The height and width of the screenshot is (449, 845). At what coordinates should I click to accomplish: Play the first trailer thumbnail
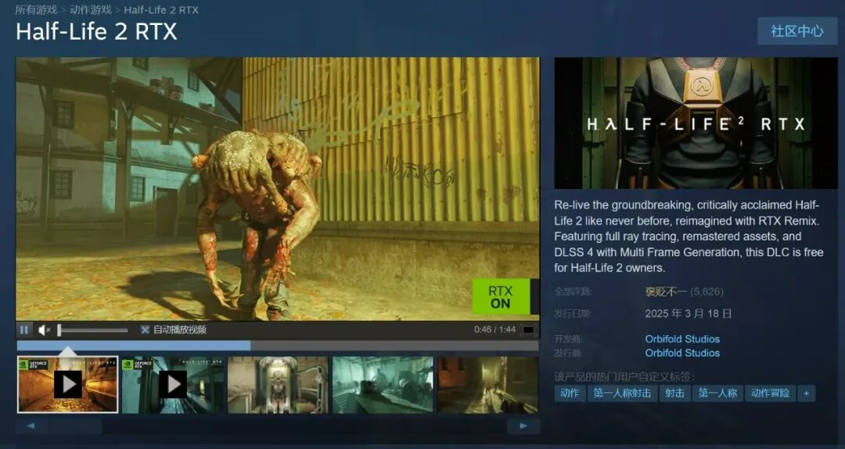[x=68, y=384]
